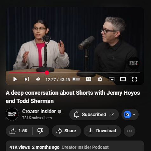Click the 41K views text

click(20, 147)
